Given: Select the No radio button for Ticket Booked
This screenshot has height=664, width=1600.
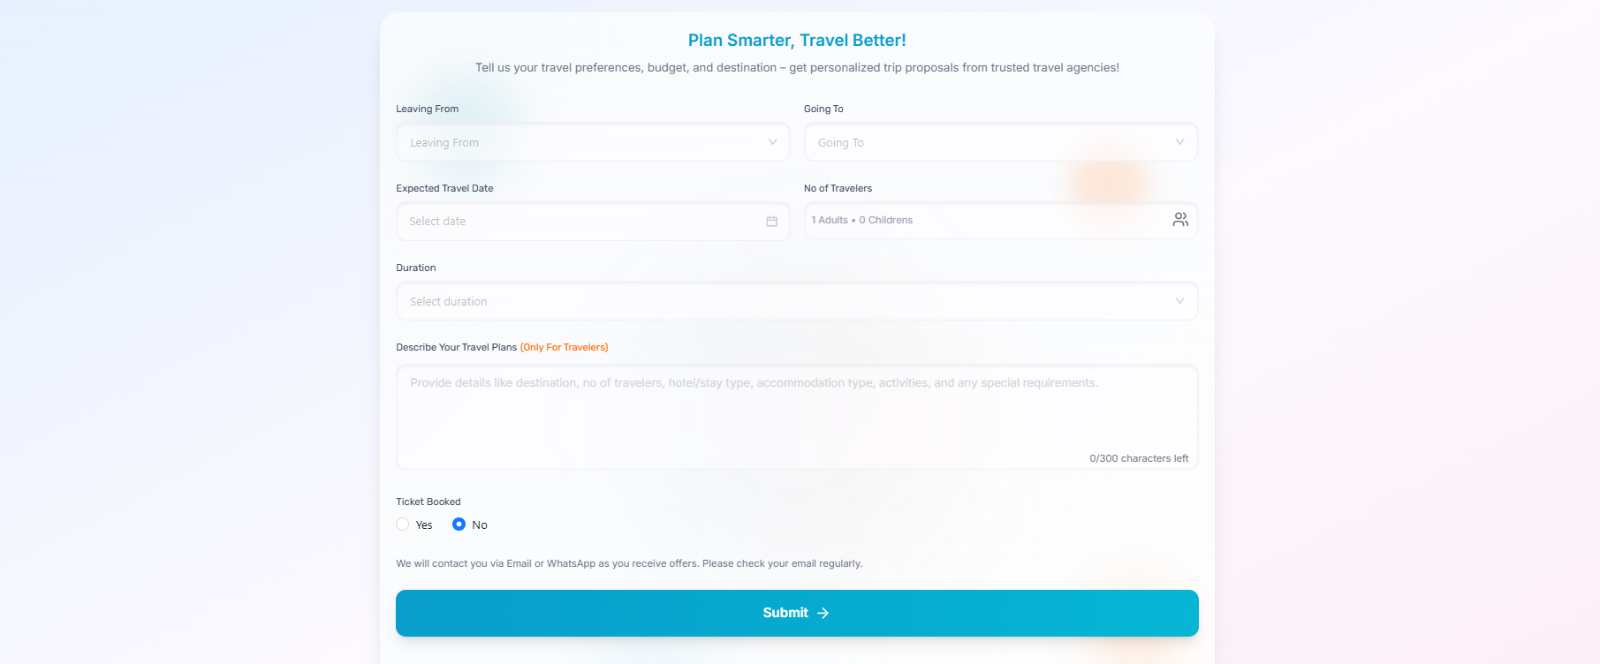Looking at the screenshot, I should click(459, 524).
